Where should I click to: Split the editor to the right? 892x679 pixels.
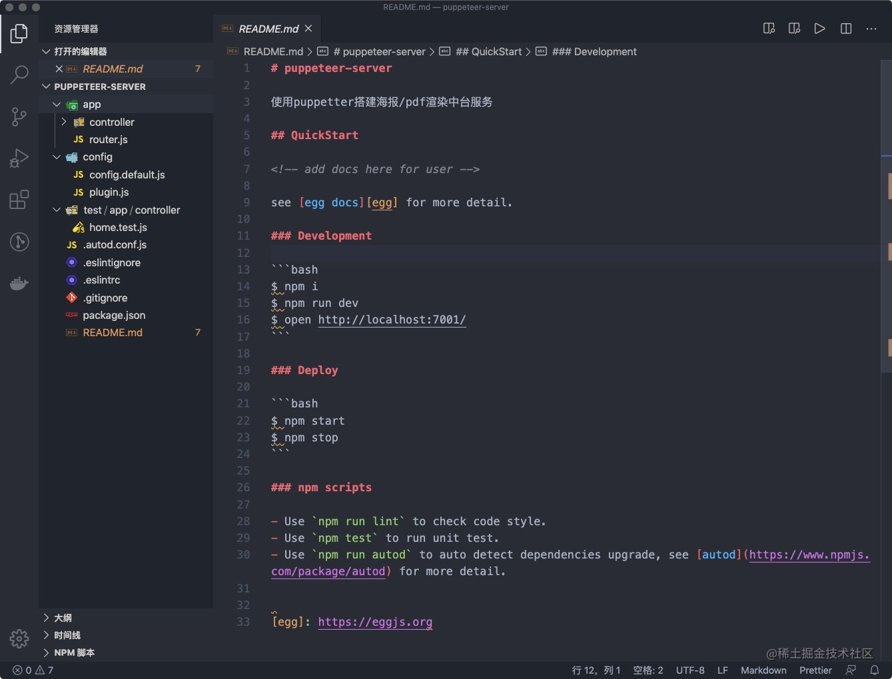click(x=846, y=29)
